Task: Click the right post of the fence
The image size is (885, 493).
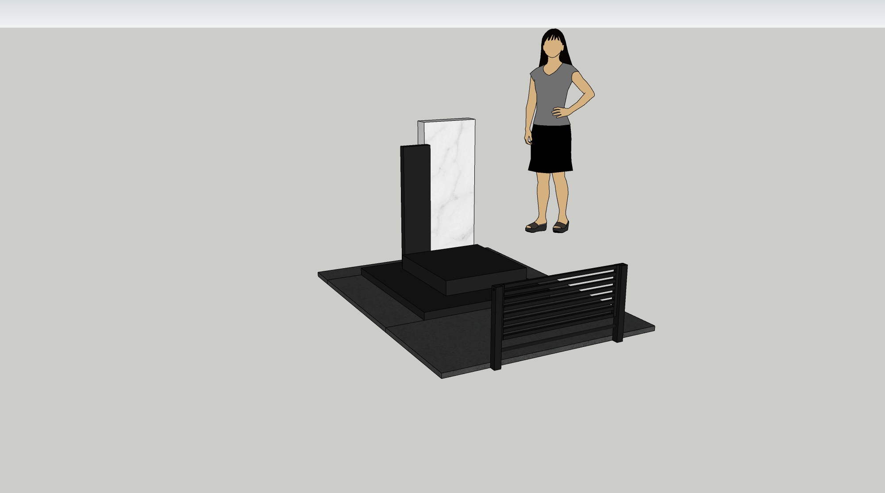Action: [x=620, y=303]
